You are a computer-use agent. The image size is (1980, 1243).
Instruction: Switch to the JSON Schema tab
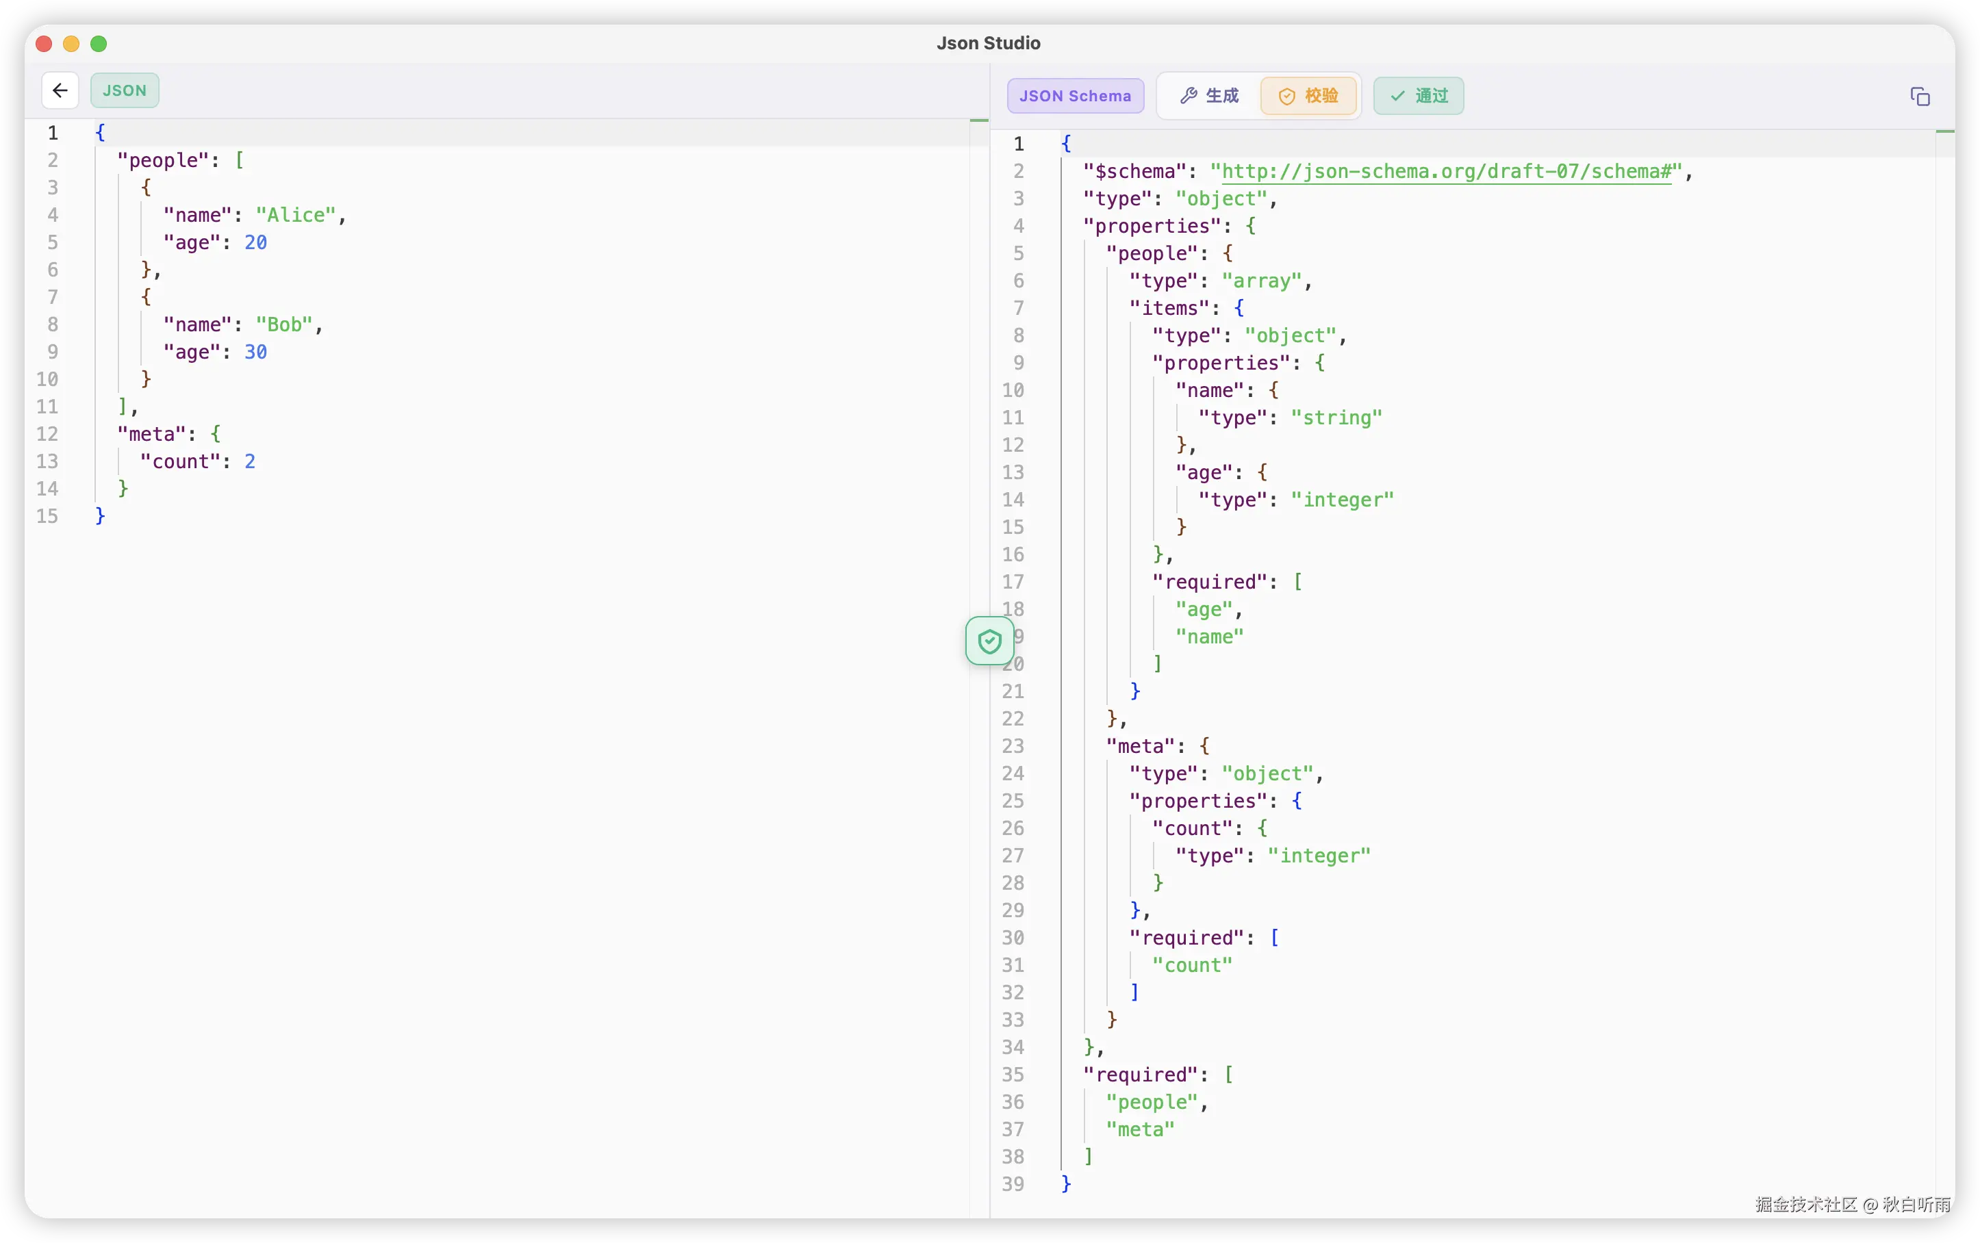[1075, 95]
